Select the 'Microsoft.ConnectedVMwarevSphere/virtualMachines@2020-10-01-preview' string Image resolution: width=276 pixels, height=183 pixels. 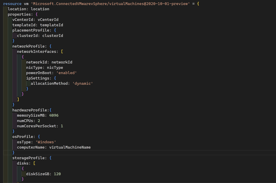(110, 4)
